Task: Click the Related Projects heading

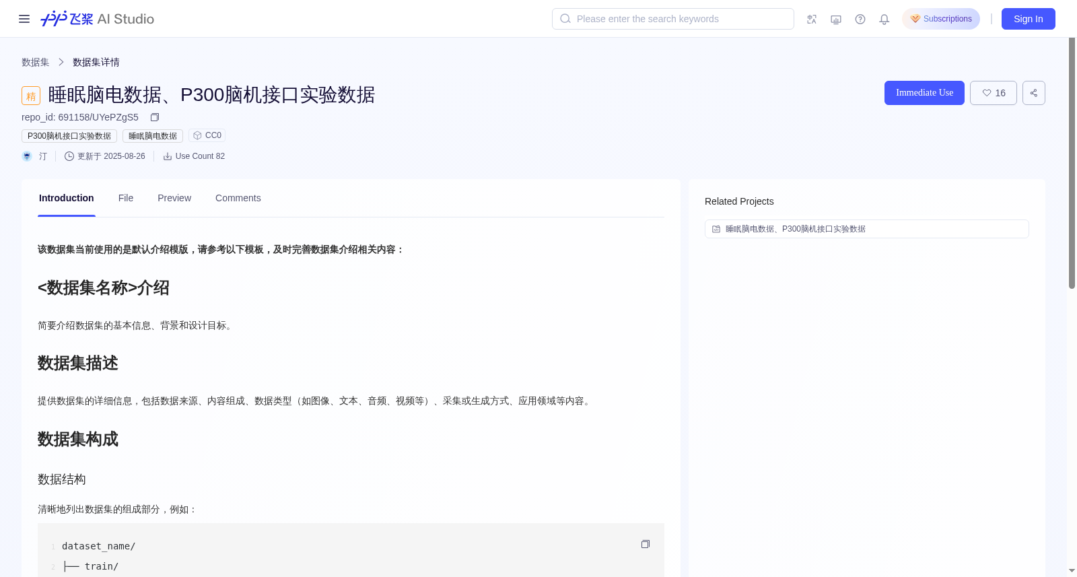Action: point(739,201)
